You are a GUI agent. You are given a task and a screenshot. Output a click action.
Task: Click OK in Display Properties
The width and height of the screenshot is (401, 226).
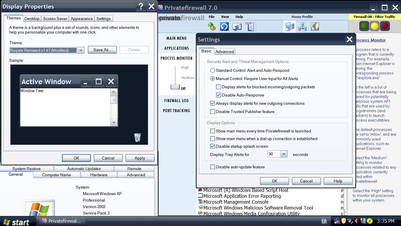tap(76, 158)
